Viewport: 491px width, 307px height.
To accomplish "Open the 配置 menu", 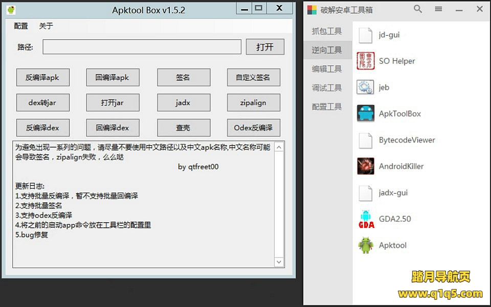I will click(21, 26).
